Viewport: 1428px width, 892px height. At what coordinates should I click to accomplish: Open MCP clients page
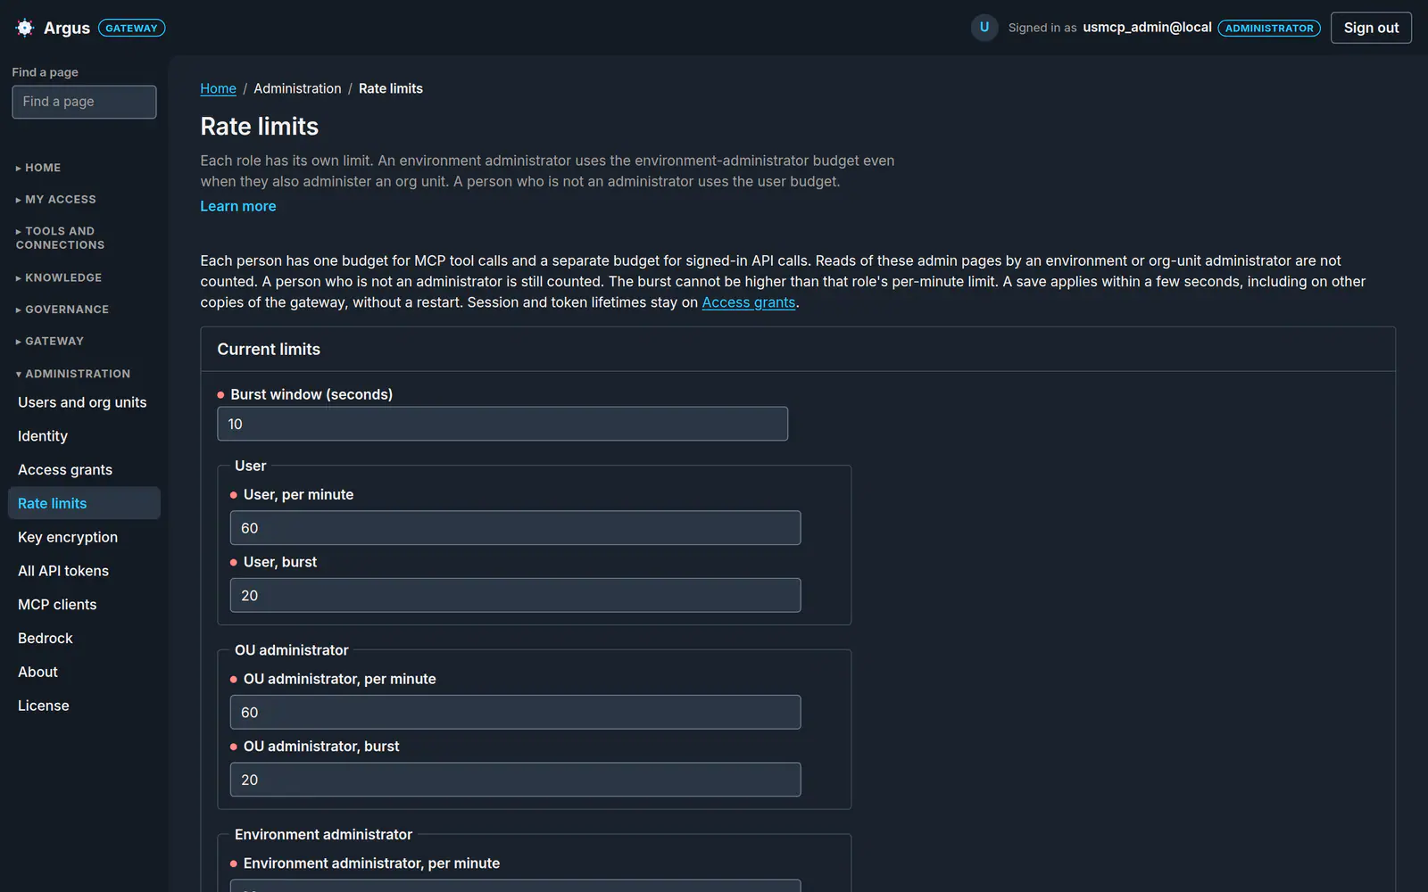click(84, 605)
